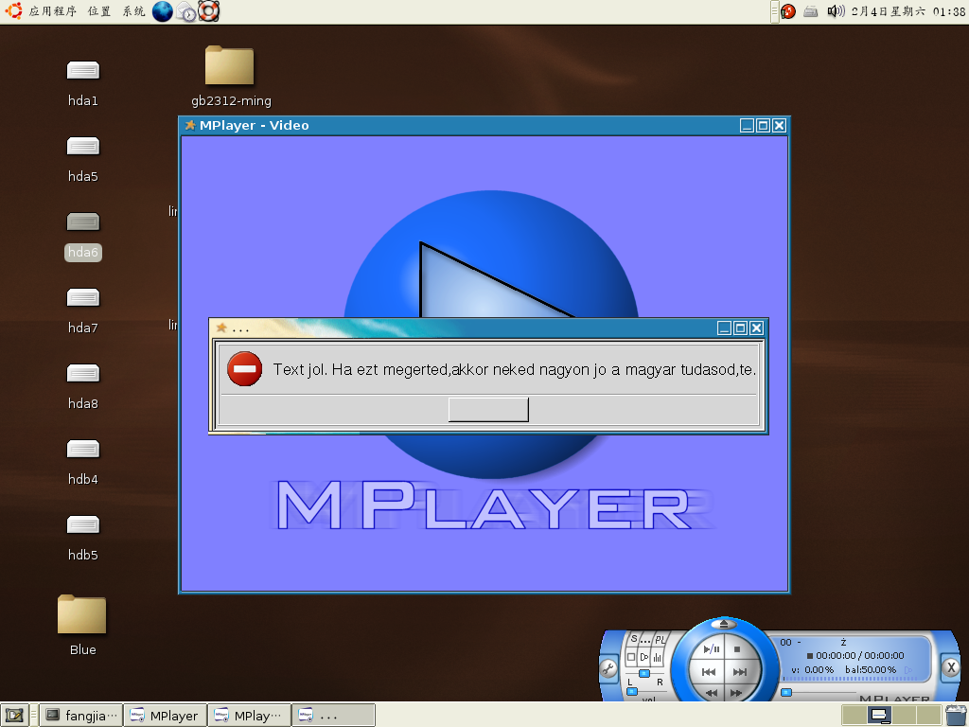Minimize the error dialog window
The image size is (969, 727).
[x=724, y=328]
